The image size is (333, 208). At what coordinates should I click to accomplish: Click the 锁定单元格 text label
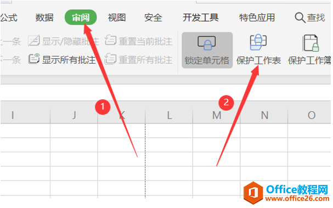[x=207, y=60]
